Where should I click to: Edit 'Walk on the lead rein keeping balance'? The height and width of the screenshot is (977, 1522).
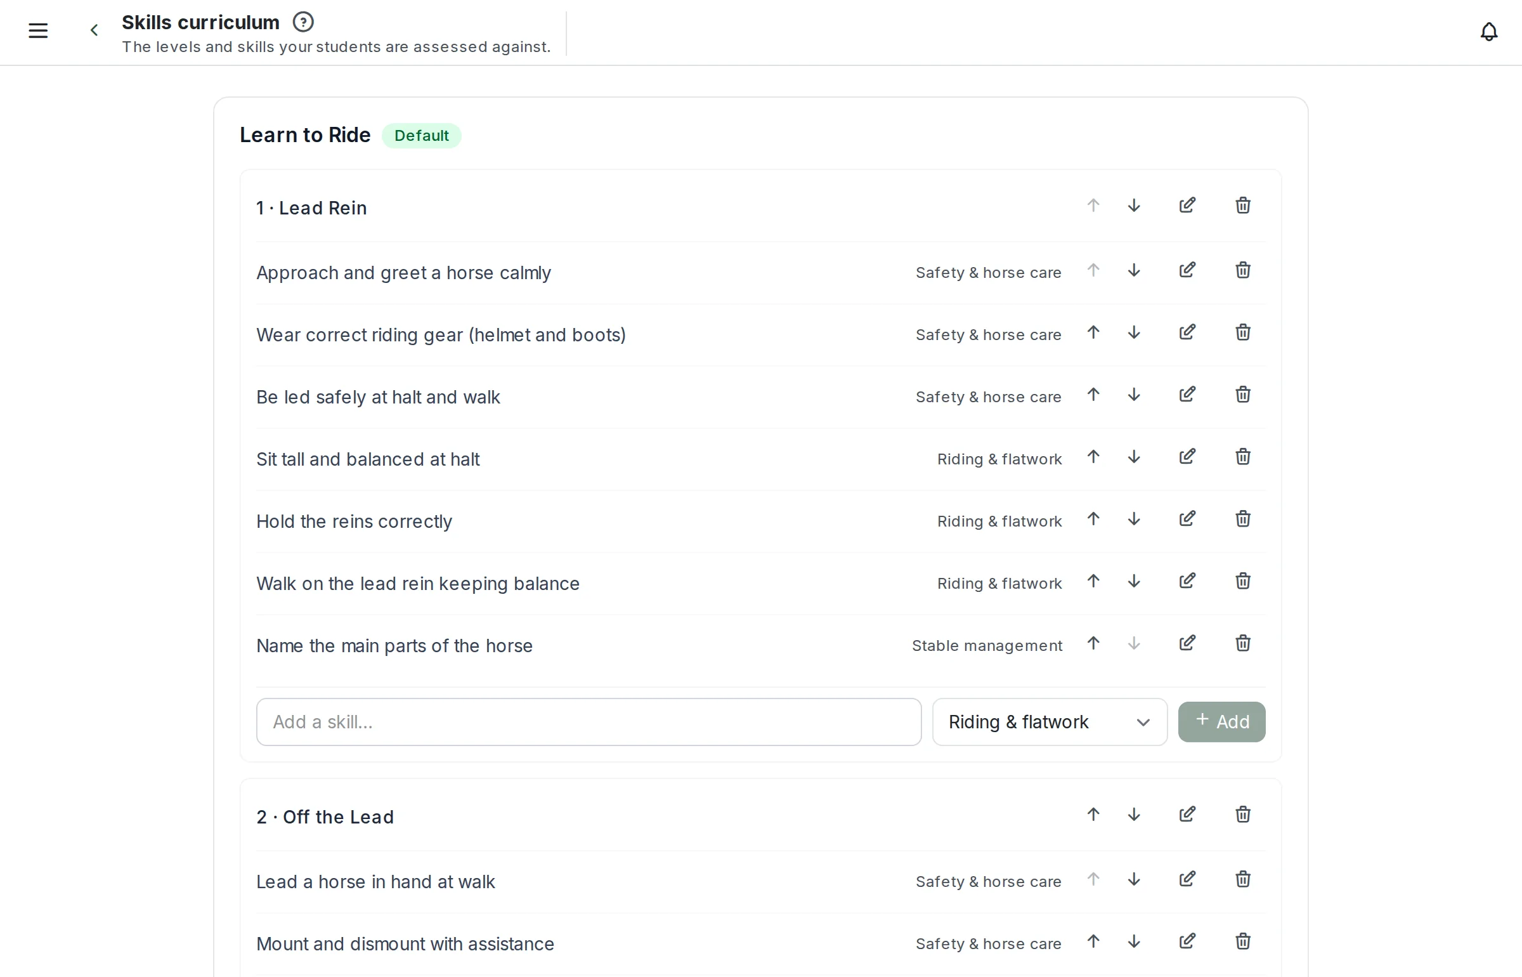pyautogui.click(x=1187, y=581)
